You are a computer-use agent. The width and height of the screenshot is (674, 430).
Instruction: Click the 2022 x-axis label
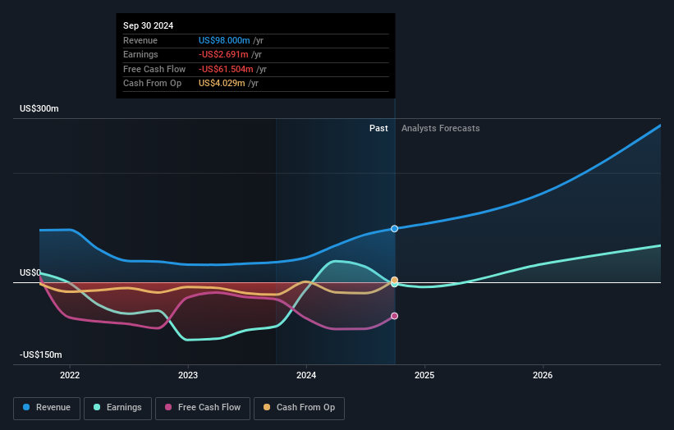70,375
